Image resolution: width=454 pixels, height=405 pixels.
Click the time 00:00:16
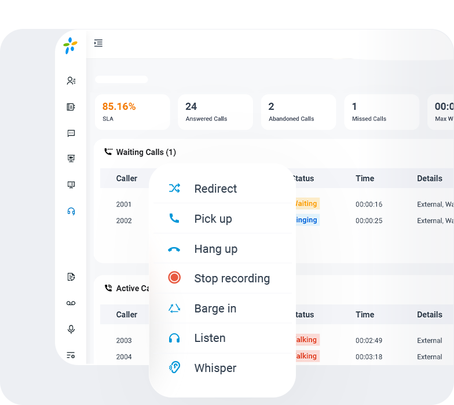(369, 205)
